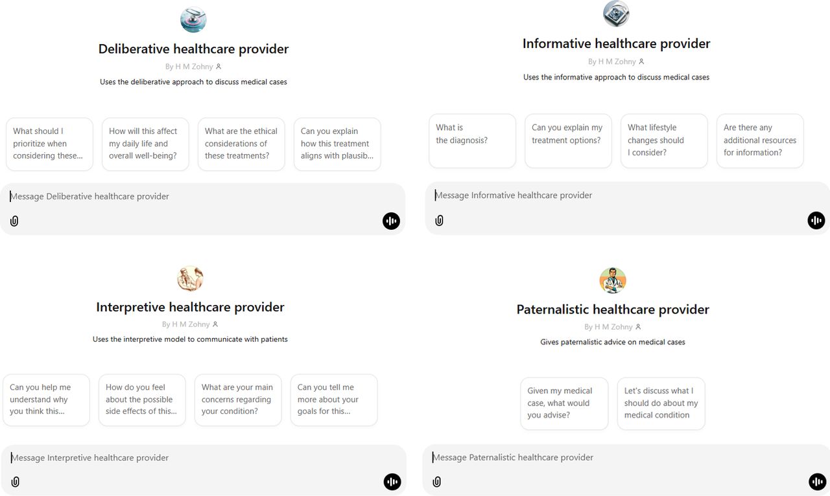This screenshot has width=830, height=496.
Task: Select "What lifestyle changes should I consider?" card
Action: click(664, 141)
